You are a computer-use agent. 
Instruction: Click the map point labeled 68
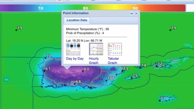pos(75,84)
